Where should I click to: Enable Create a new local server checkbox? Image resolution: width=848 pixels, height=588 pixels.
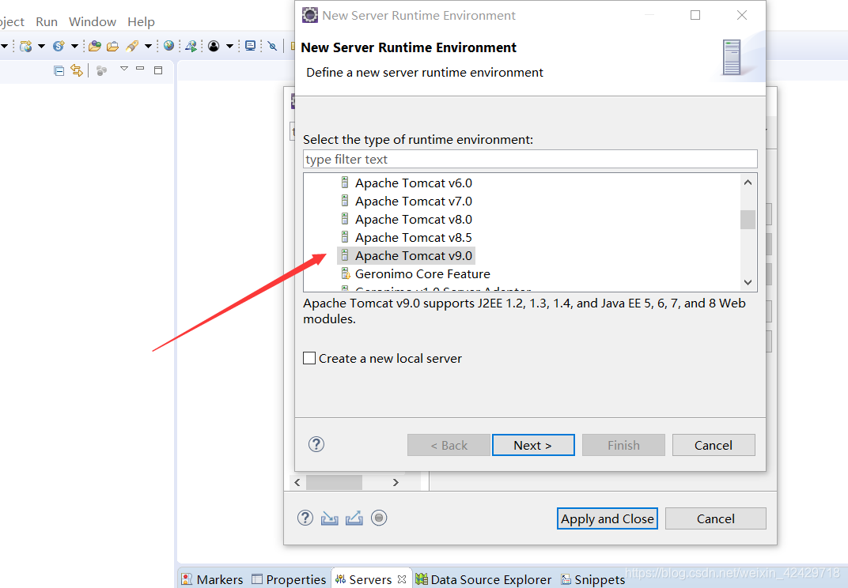309,358
